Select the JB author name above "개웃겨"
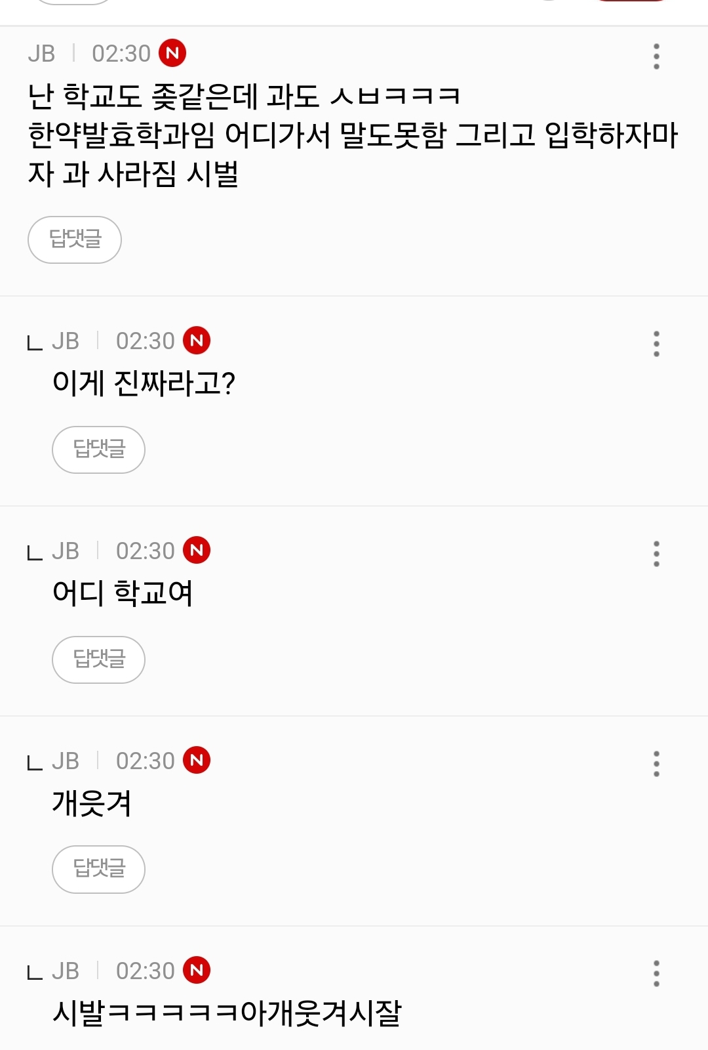This screenshot has width=708, height=1050. 66,761
